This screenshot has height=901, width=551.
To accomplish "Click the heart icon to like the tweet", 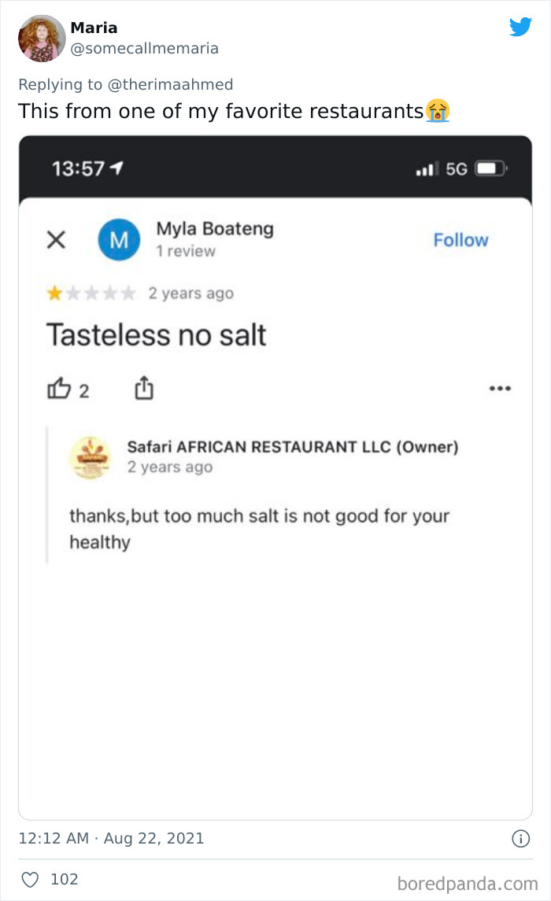I will [30, 880].
